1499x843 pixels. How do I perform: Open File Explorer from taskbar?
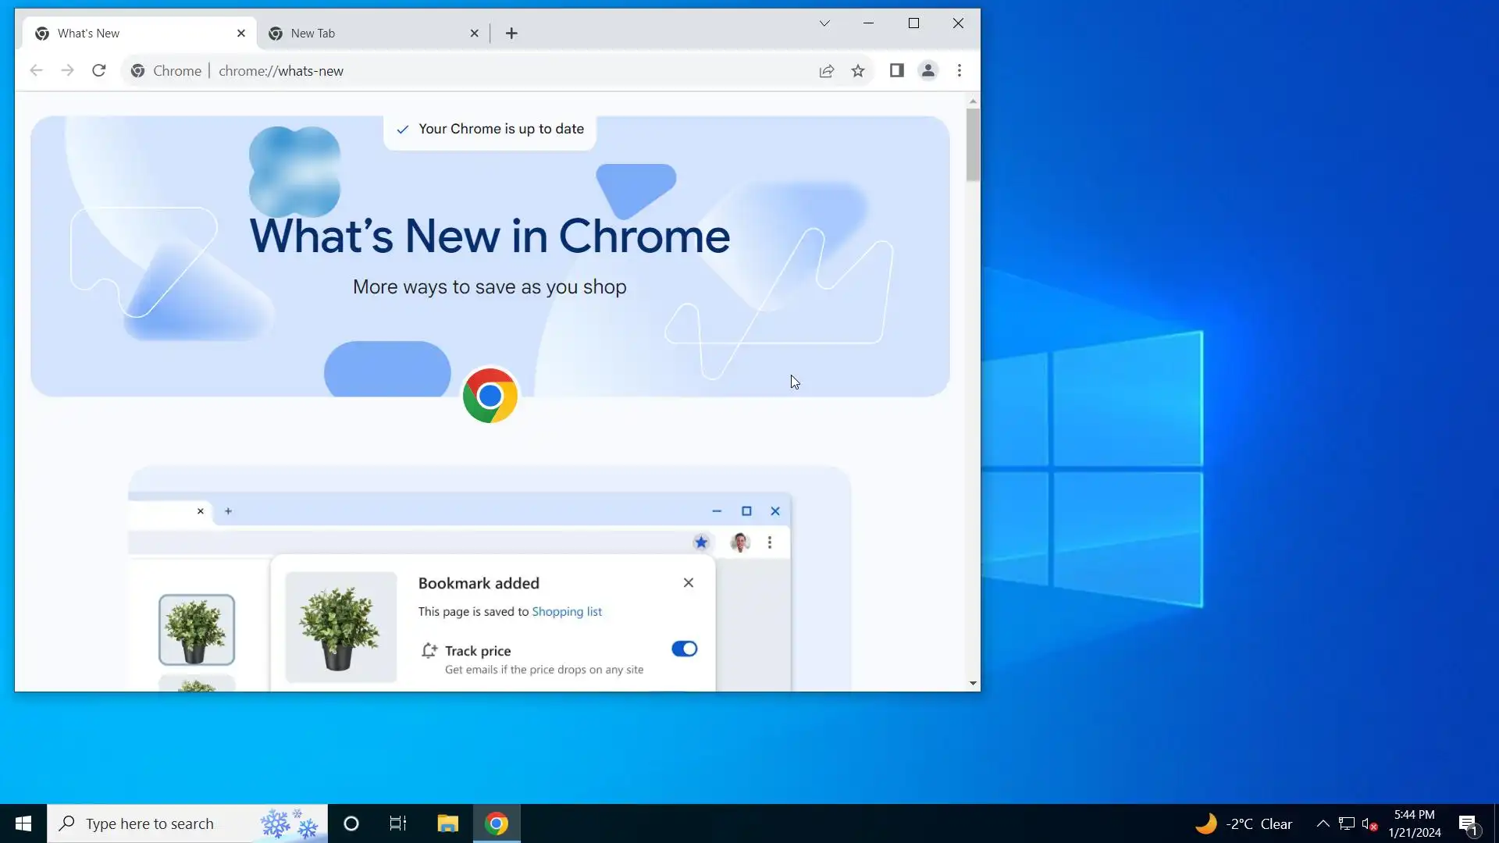point(447,823)
